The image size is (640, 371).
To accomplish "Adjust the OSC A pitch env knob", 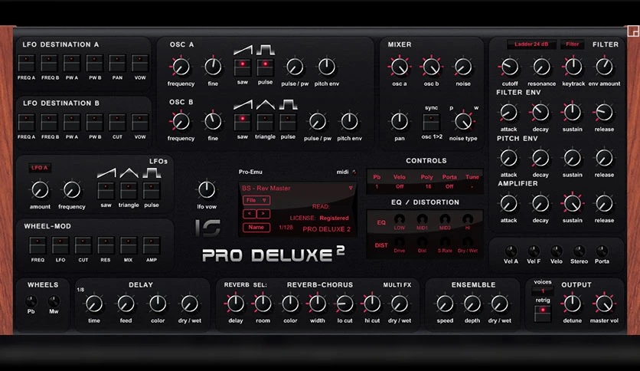I will tap(327, 67).
